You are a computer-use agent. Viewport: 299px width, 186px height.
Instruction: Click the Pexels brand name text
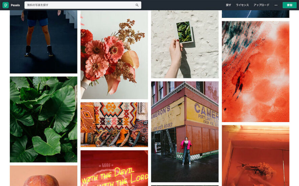(x=15, y=5)
